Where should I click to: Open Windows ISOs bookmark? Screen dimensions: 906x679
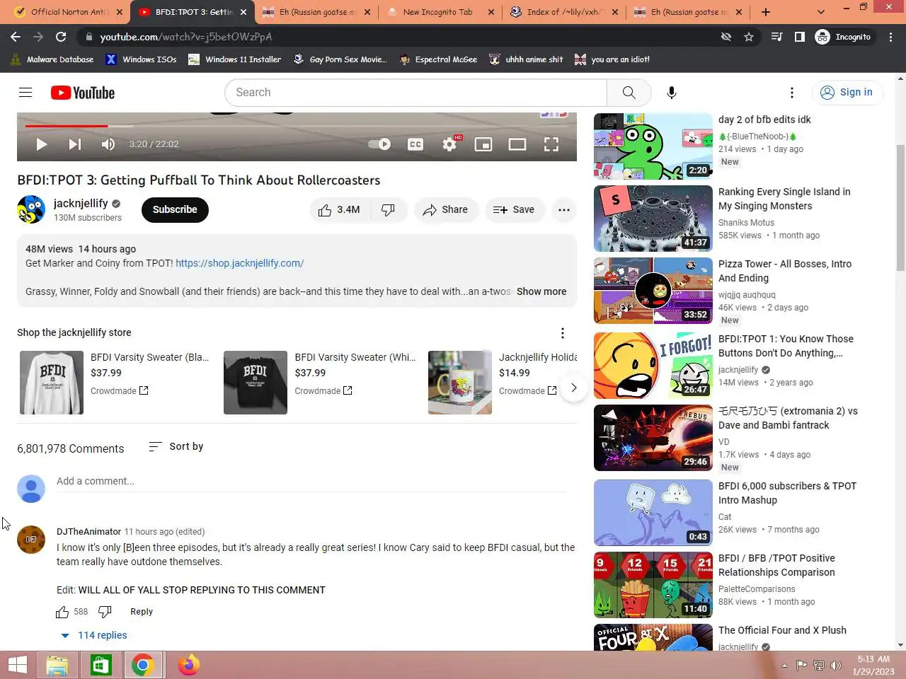coord(142,59)
